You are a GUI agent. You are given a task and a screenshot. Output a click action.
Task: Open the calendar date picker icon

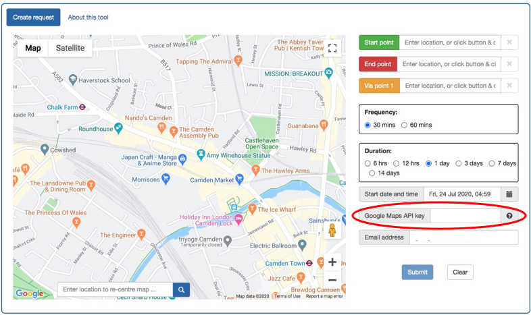click(x=509, y=194)
